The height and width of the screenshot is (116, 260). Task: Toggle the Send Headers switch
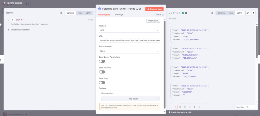[x=102, y=72]
